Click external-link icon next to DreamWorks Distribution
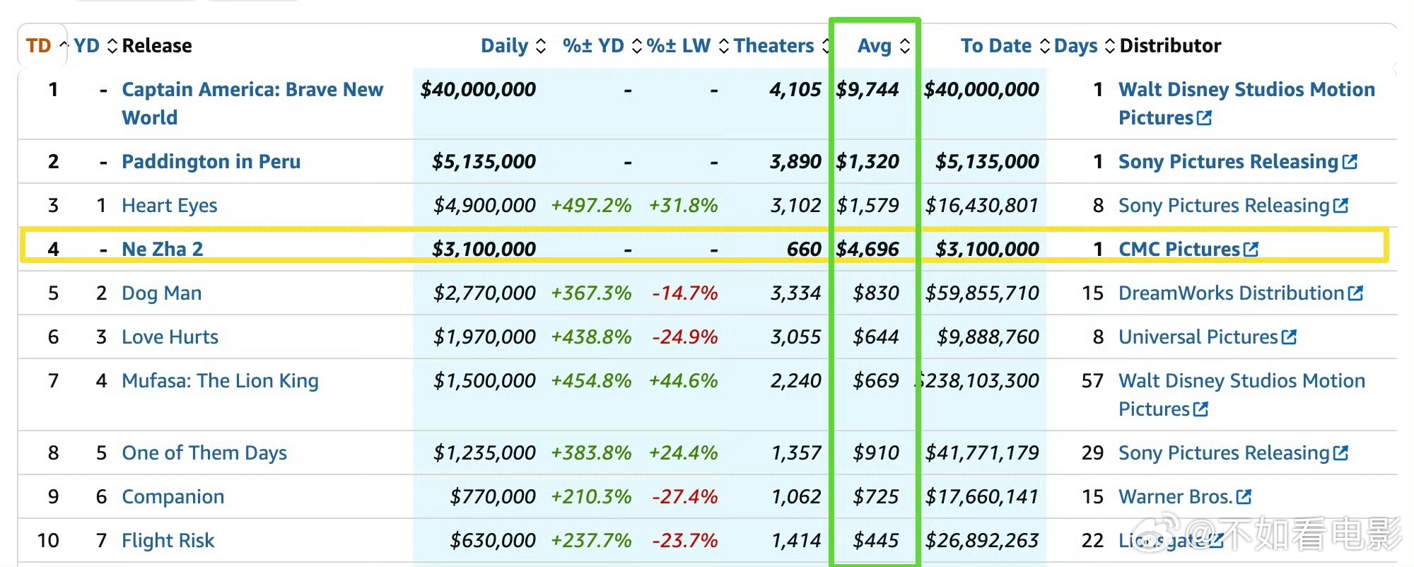 (x=1355, y=293)
